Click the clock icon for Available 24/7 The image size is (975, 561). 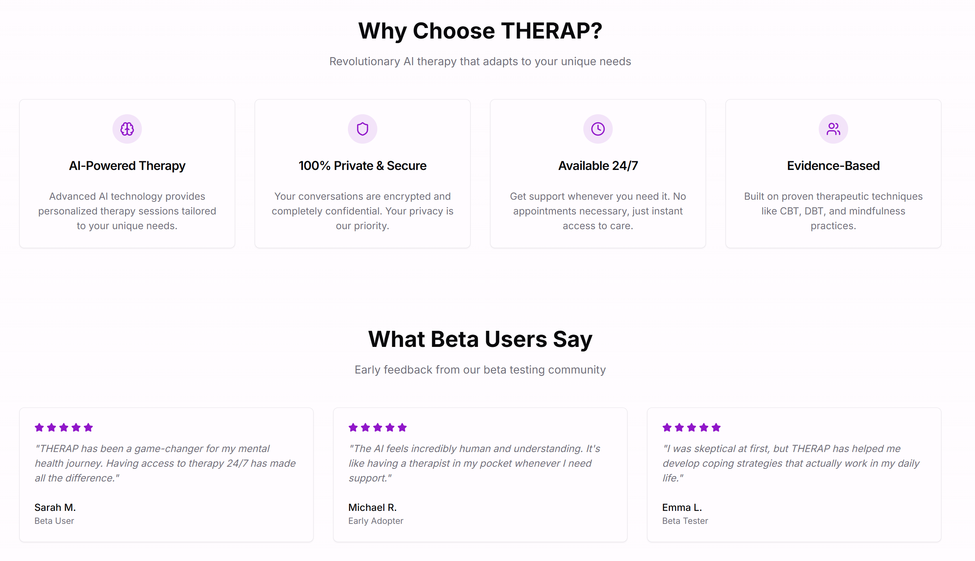click(597, 129)
